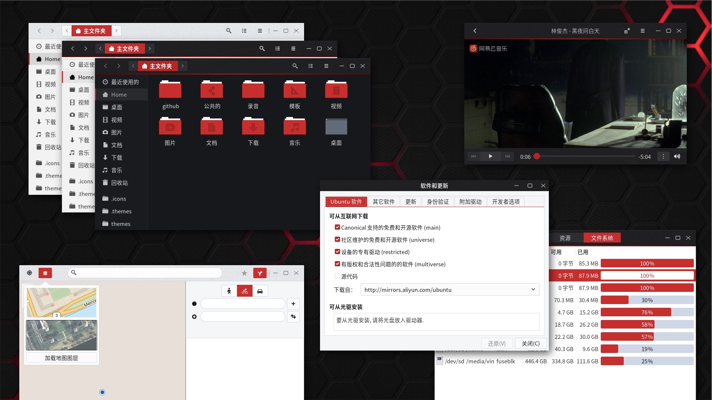The width and height of the screenshot is (712, 400).
Task: Switch to the 身份验证 tab
Action: (438, 201)
